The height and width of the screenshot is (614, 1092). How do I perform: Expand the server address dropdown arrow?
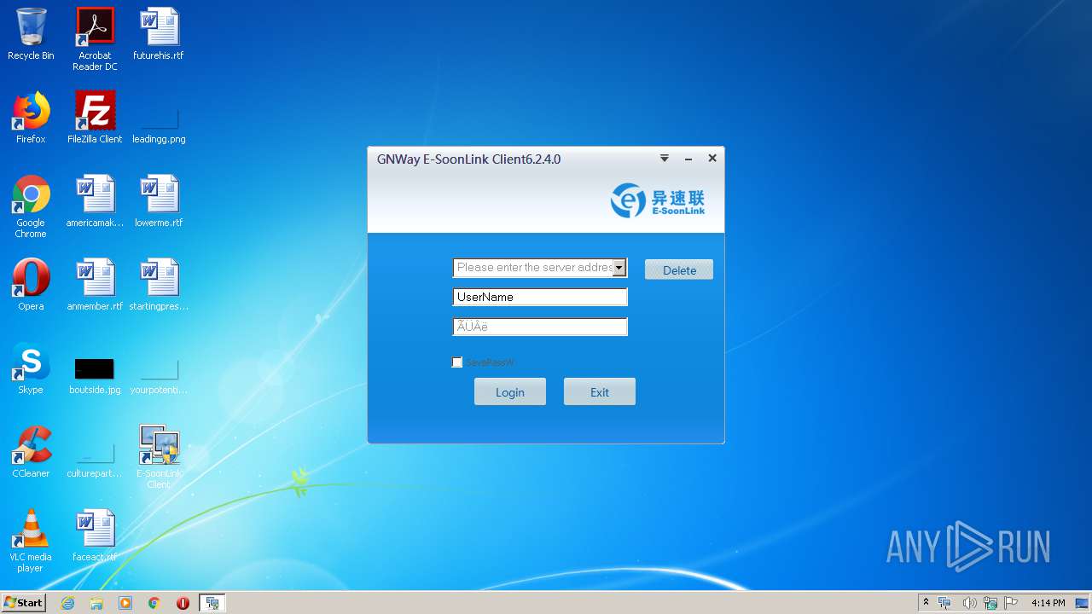[x=619, y=268]
